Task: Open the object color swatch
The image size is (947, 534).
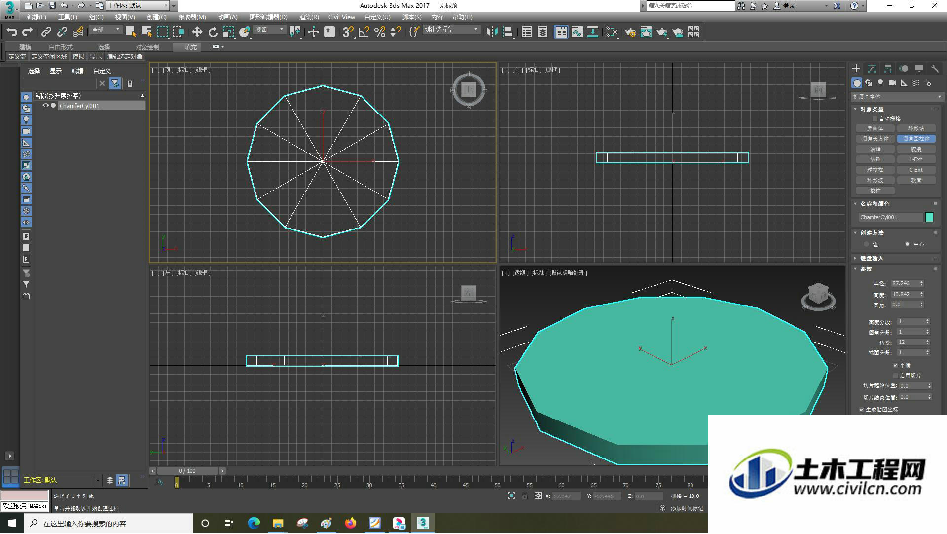Action: (929, 217)
